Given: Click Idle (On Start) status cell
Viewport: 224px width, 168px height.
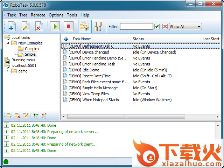Looking at the screenshot, I should click(145, 88).
